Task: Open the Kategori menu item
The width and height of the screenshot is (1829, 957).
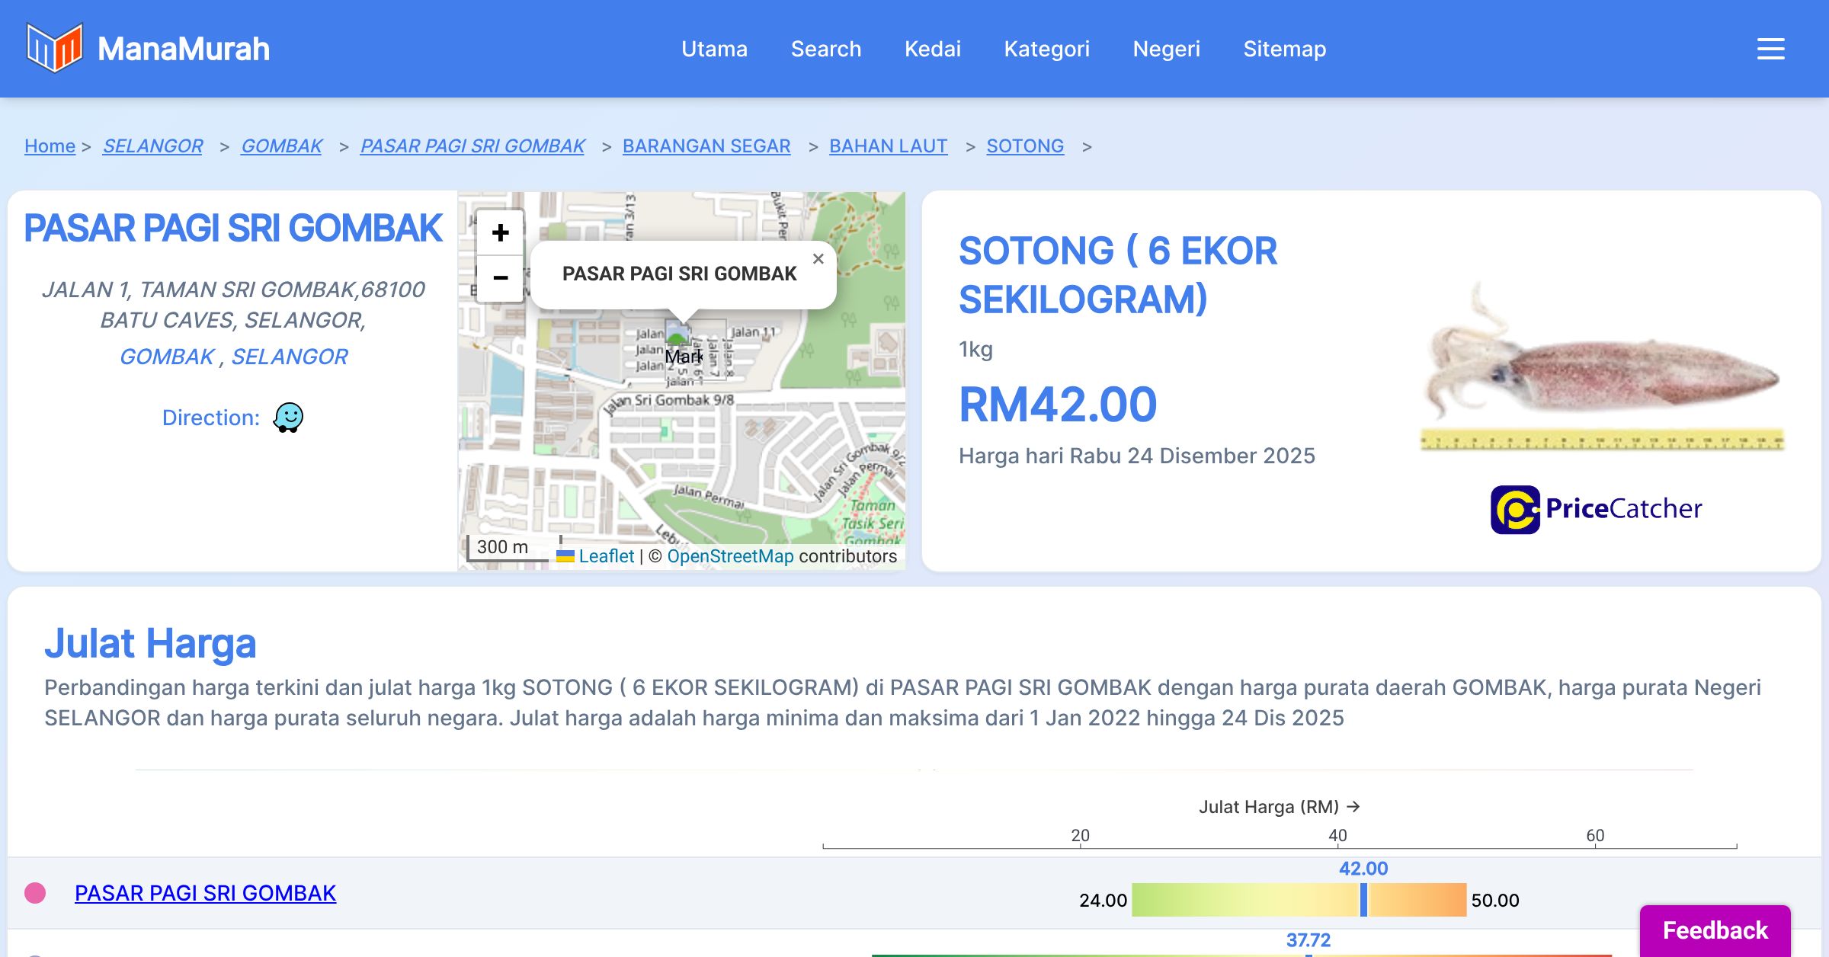Action: click(x=1046, y=49)
